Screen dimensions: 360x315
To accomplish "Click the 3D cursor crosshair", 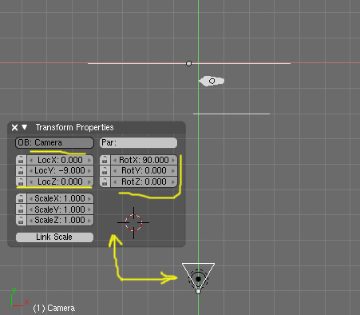I will [133, 222].
